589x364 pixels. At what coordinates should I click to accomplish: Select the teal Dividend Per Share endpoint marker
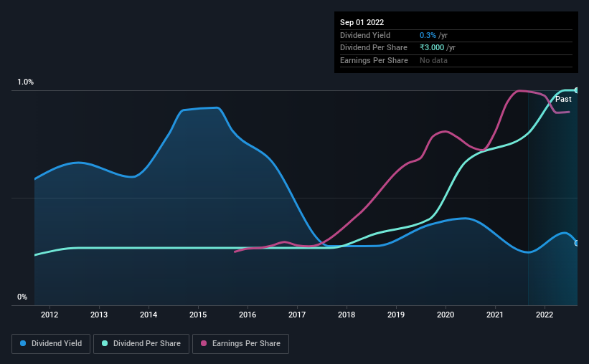577,90
